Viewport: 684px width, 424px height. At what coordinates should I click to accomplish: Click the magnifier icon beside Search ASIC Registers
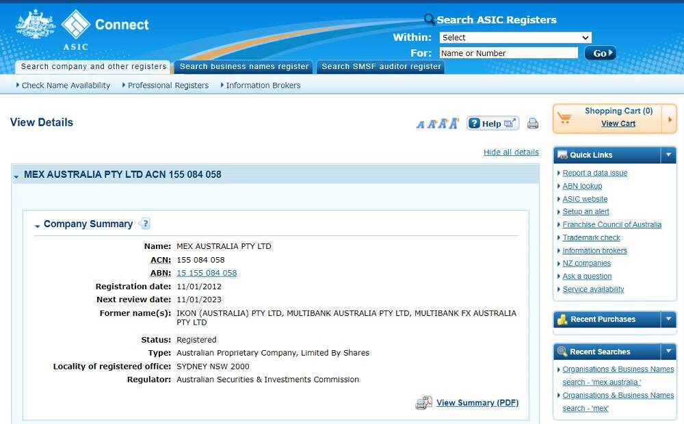click(x=430, y=19)
